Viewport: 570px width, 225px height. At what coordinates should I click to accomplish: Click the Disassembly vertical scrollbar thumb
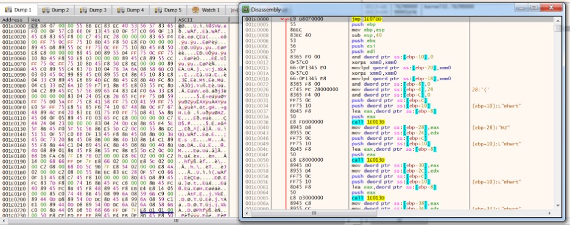click(558, 29)
